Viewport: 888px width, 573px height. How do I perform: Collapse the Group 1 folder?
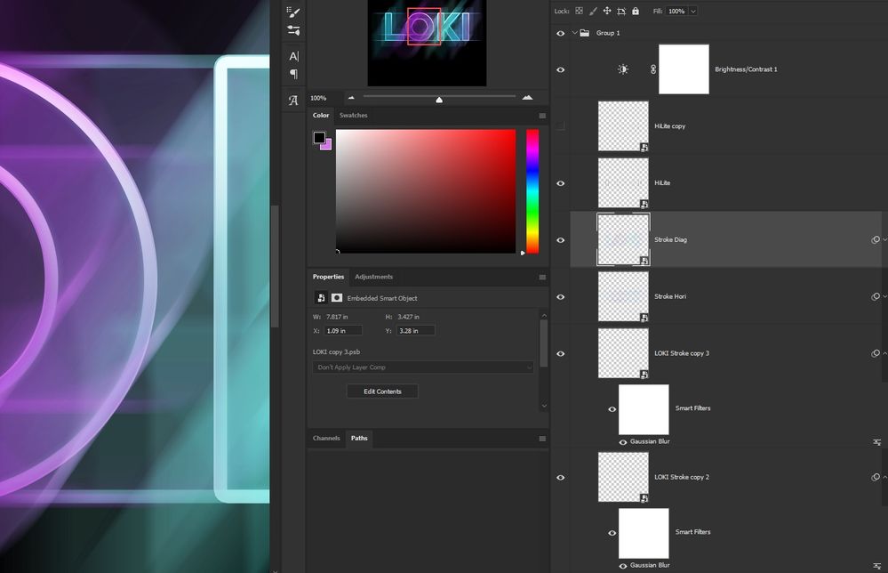tap(575, 33)
